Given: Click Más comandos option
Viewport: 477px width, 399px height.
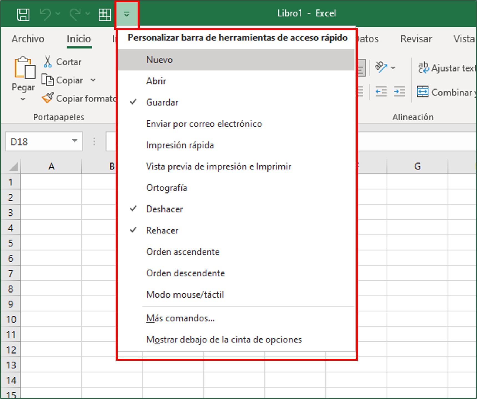Looking at the screenshot, I should click(x=180, y=318).
